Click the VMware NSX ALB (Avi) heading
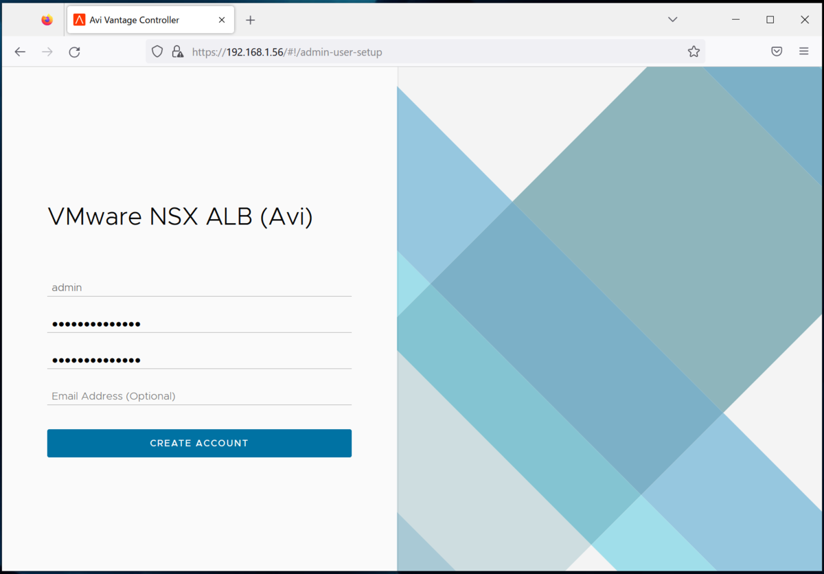Viewport: 824px width, 574px height. point(180,217)
